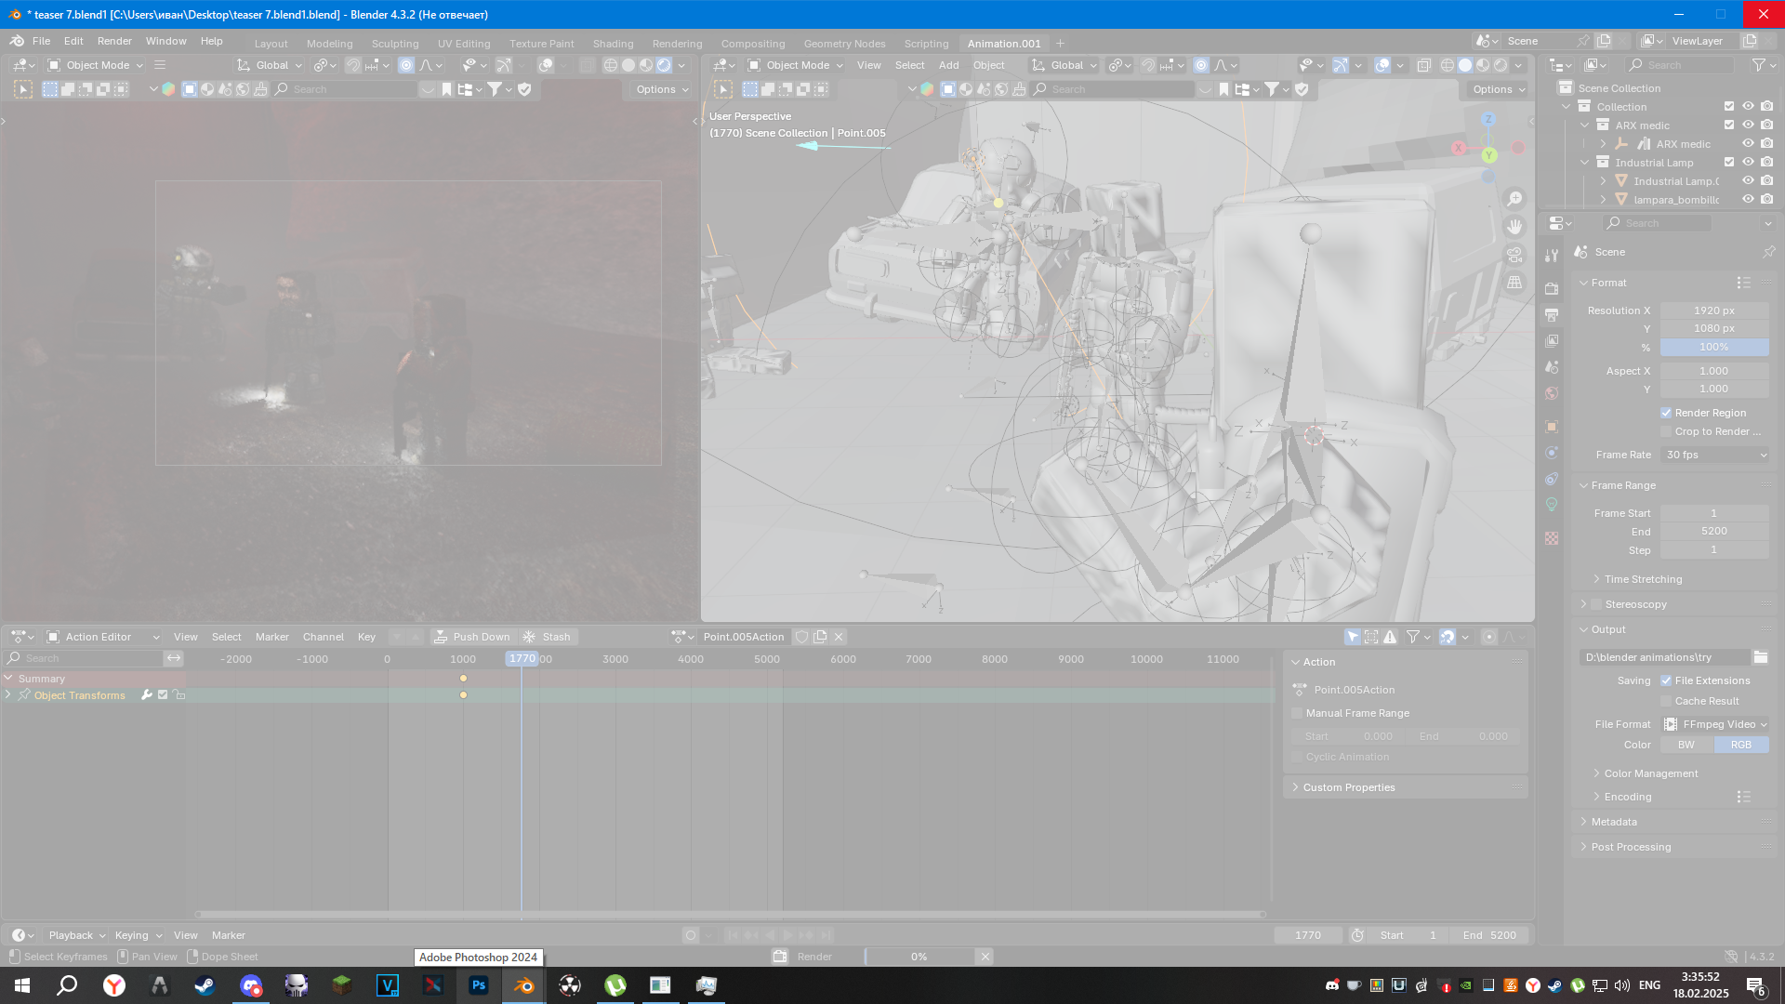This screenshot has width=1785, height=1004.
Task: Open Blender from Windows taskbar
Action: click(x=523, y=985)
